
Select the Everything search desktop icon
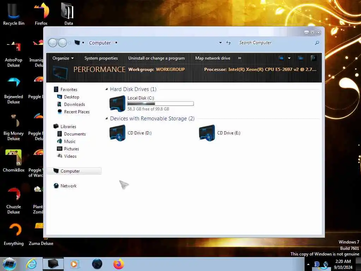click(x=14, y=234)
